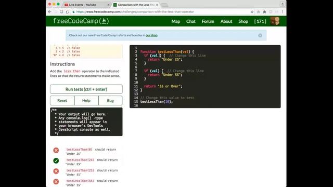Click the Bug button
Image resolution: width=333 pixels, height=187 pixels.
110,100
